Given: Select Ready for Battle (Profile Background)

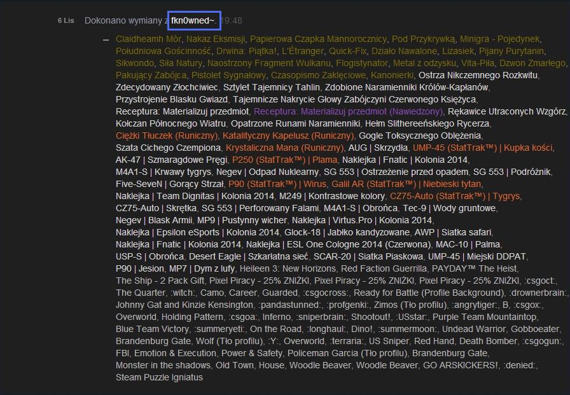Looking at the screenshot, I should point(429,292).
